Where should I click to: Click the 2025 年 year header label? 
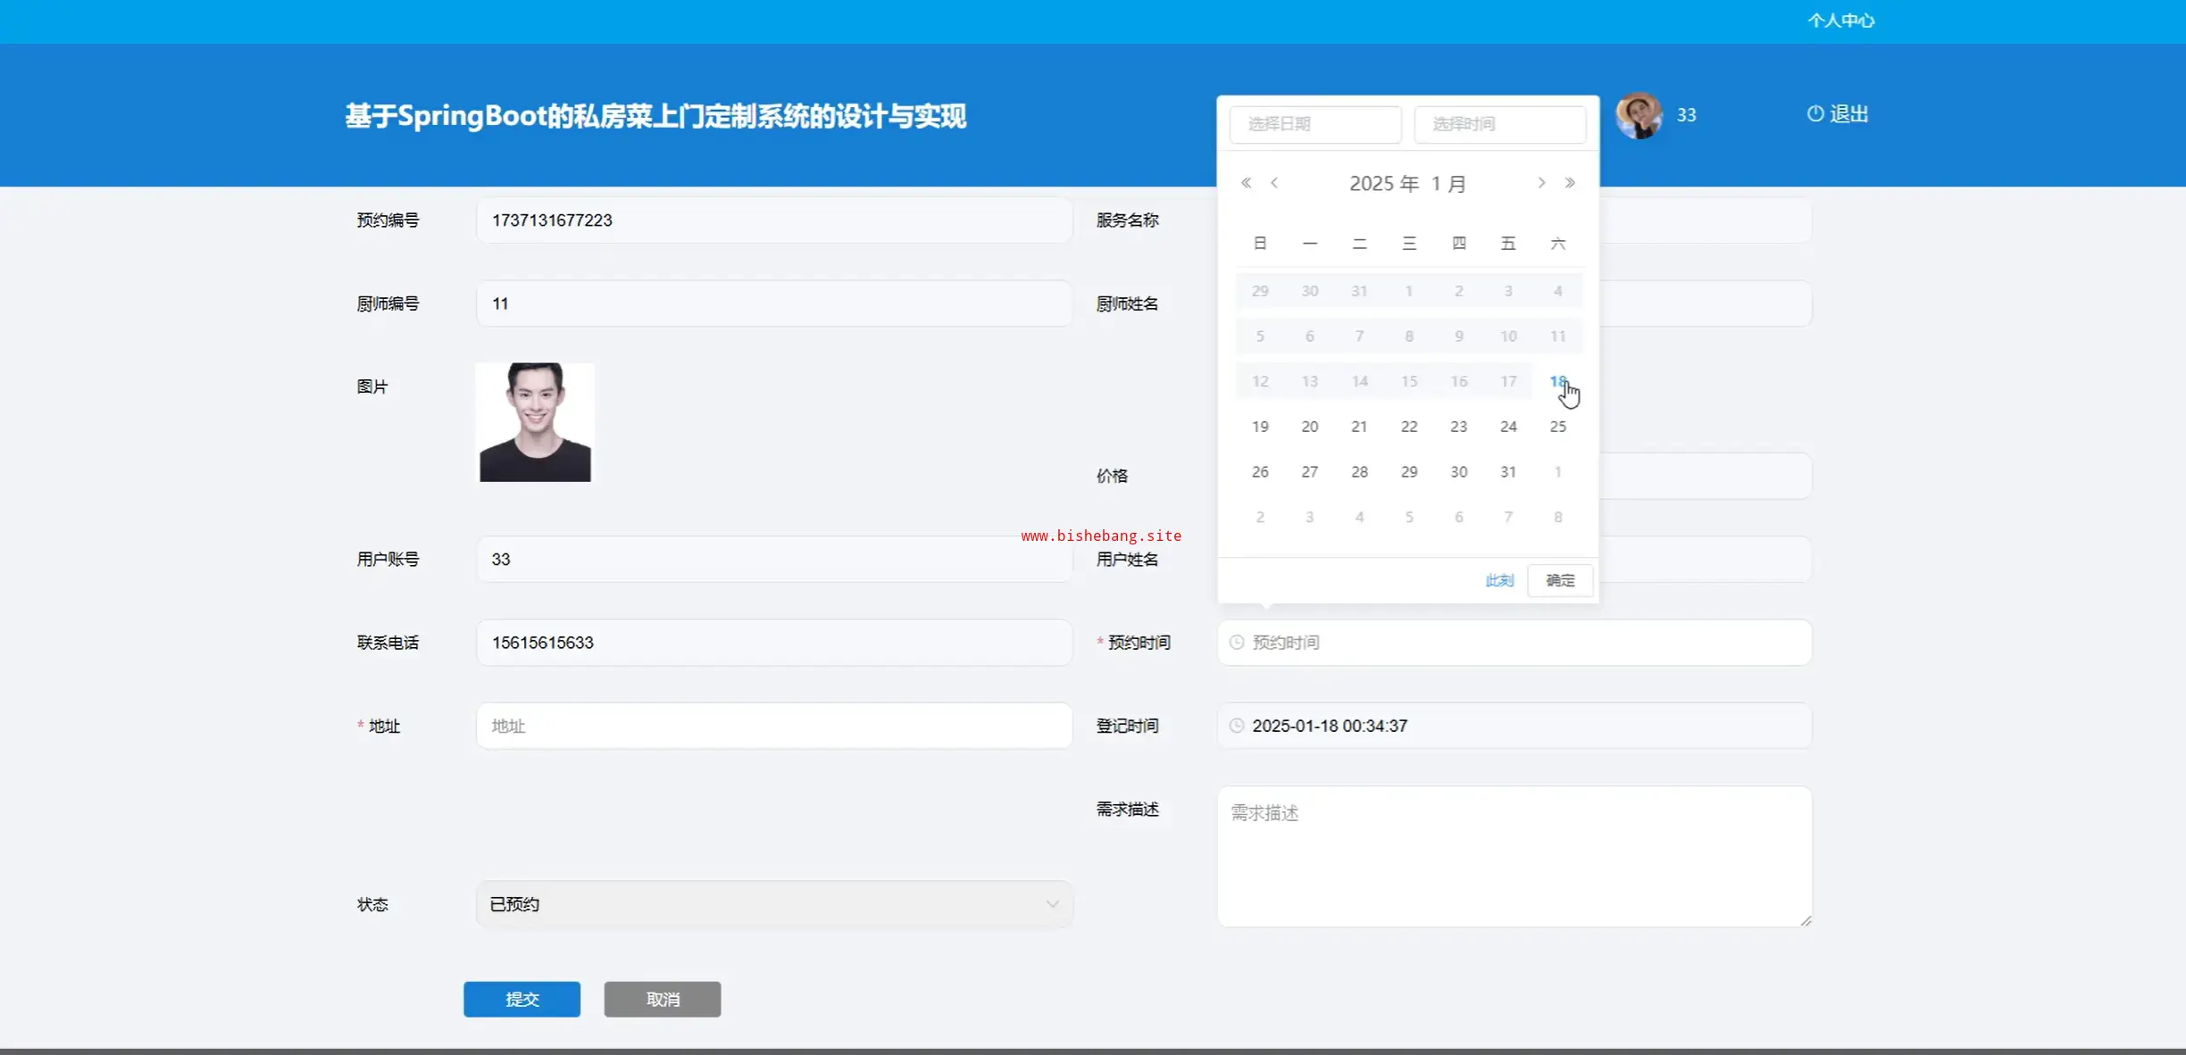pos(1383,184)
